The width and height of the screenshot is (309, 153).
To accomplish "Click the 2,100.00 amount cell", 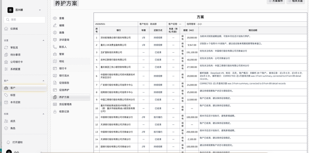I will (x=192, y=139).
